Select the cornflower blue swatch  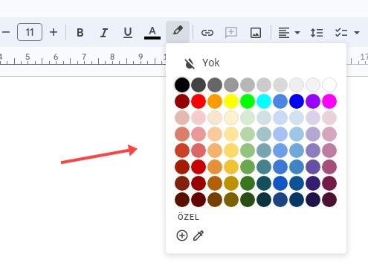point(280,101)
